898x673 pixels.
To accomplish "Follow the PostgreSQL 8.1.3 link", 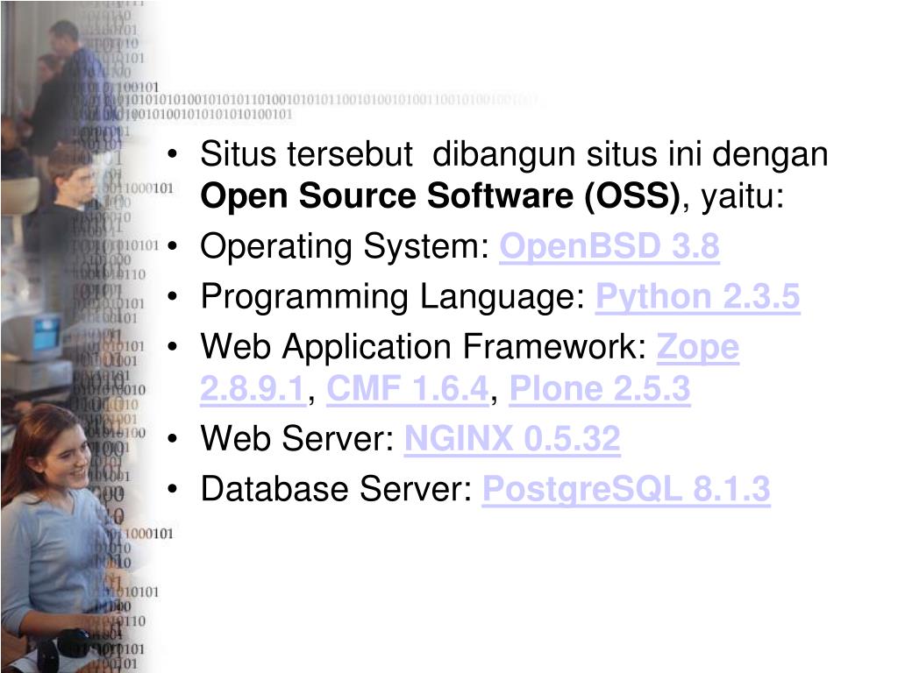I will (626, 490).
